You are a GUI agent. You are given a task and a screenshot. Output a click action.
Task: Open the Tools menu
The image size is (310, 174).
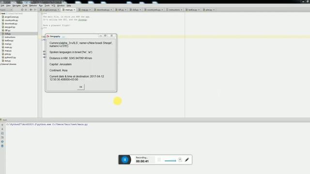tap(47, 6)
